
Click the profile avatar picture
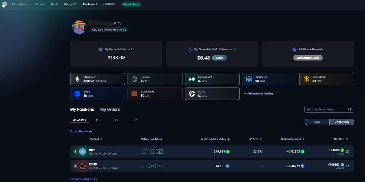click(x=79, y=27)
